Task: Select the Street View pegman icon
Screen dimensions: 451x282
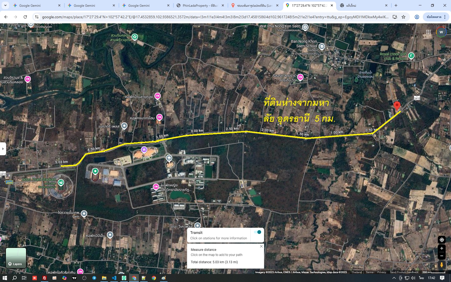Action: (x=442, y=265)
